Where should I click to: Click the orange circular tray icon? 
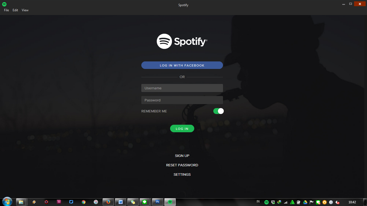[325, 202]
